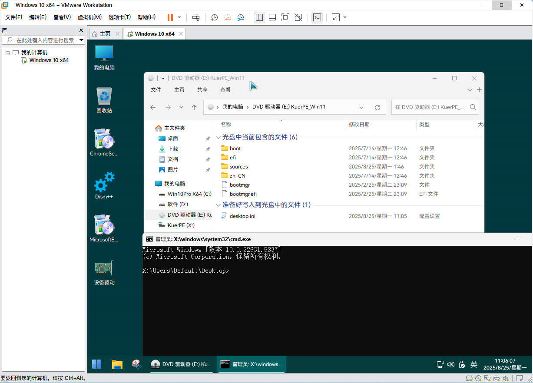Image resolution: width=533 pixels, height=383 pixels.
Task: Switch to the 主页 tab
Action: 105,33
